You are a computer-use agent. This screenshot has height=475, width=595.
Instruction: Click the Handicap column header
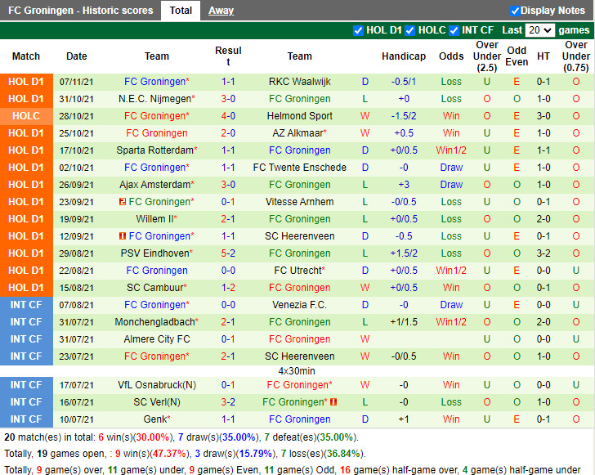404,56
